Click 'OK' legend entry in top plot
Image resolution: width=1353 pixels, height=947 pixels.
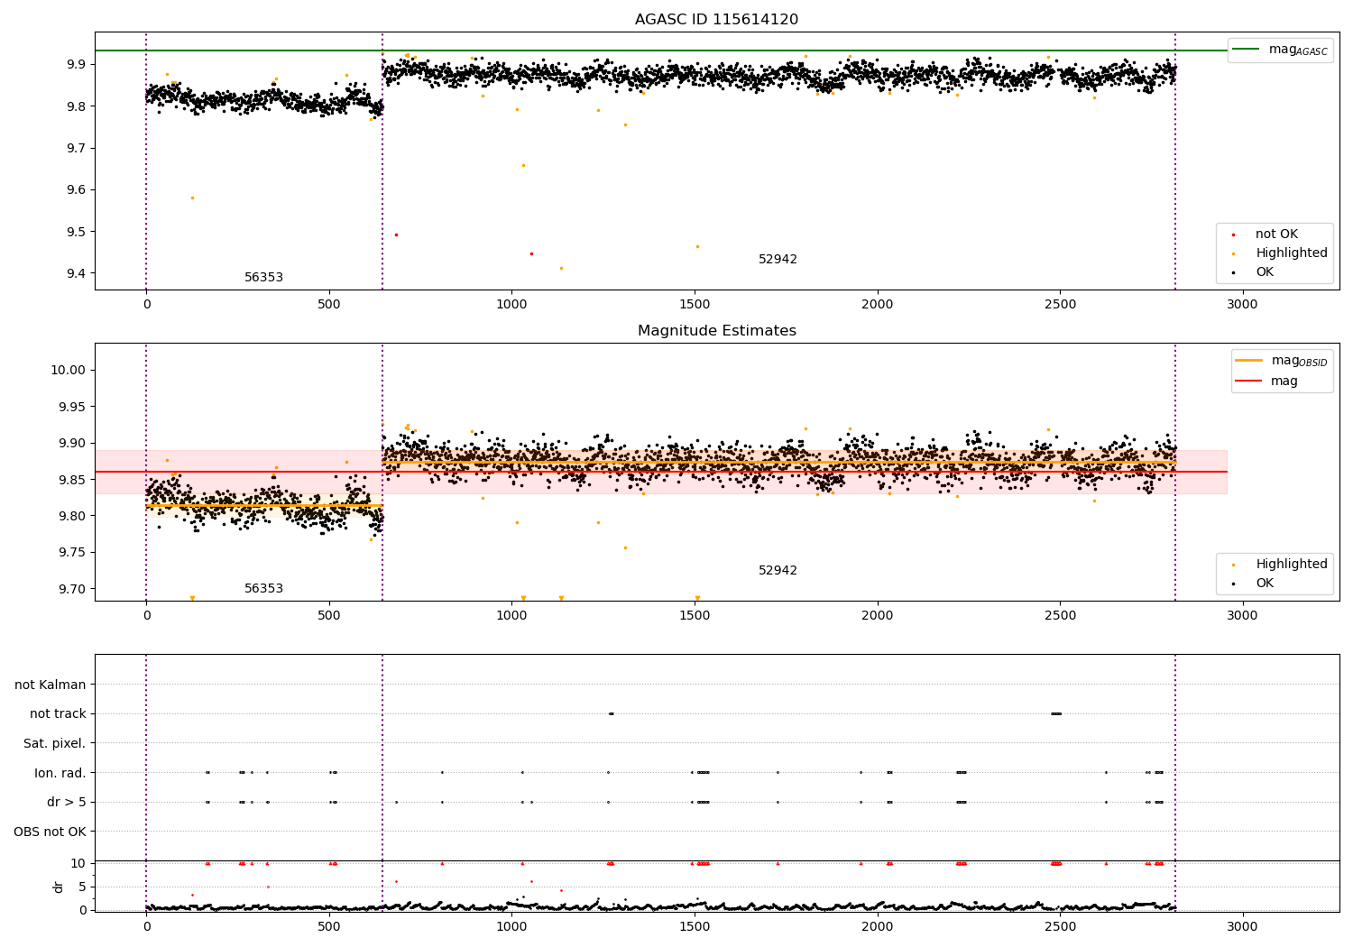[1264, 272]
